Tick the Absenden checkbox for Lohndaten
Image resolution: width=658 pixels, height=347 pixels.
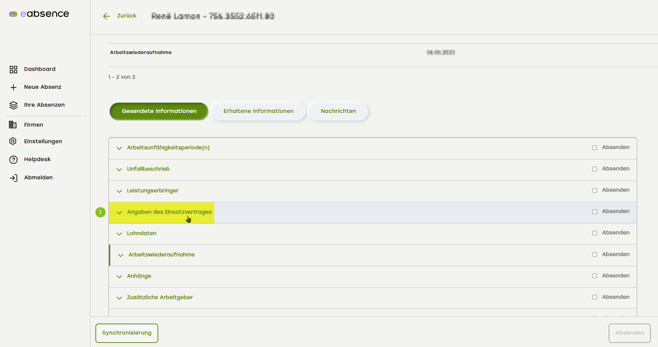pos(595,233)
